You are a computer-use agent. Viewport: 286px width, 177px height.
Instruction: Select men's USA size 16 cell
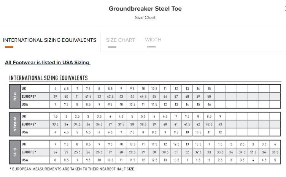(x=209, y=104)
